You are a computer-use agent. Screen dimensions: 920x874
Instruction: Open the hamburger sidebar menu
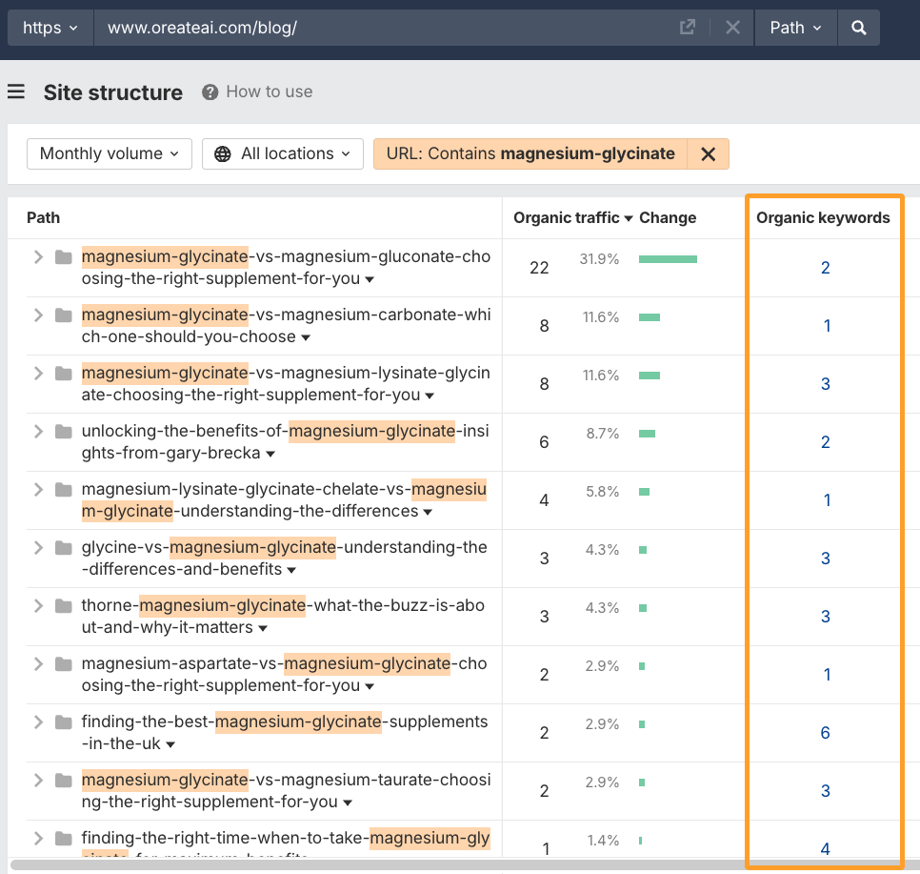pyautogui.click(x=15, y=91)
